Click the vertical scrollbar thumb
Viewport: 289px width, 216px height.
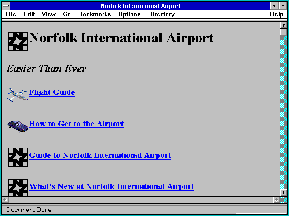click(284, 32)
